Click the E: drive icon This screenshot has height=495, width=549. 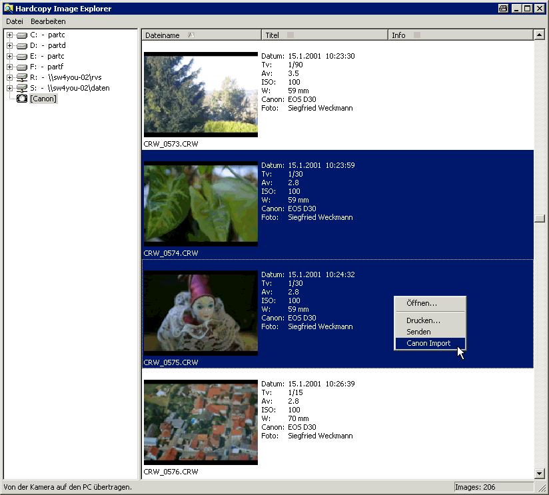(x=22, y=56)
